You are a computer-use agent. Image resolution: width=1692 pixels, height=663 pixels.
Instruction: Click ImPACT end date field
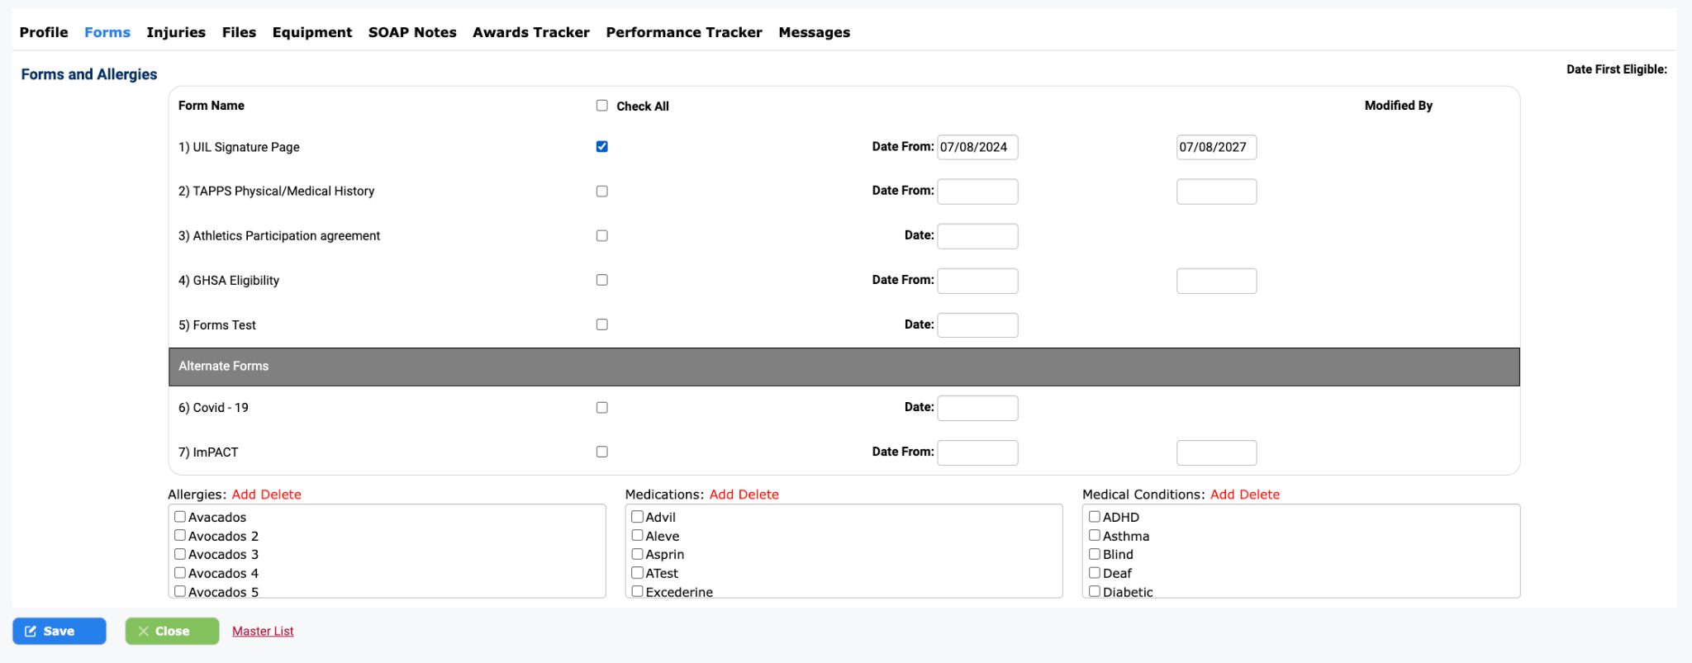pos(1216,452)
